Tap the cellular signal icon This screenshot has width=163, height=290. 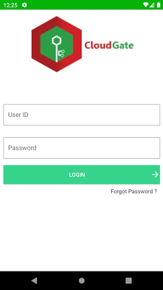(152, 5)
